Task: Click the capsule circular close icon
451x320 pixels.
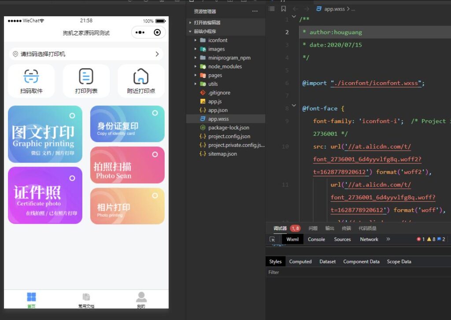Action: (x=157, y=33)
